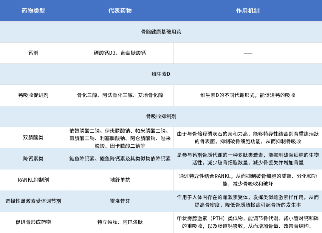This screenshot has height=233, width=322.
Task: Select the 骨骼健康基础用药 section row
Action: pos(161,32)
